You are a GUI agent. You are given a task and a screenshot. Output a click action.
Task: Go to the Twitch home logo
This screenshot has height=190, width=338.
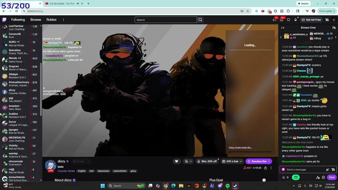coord(4,20)
